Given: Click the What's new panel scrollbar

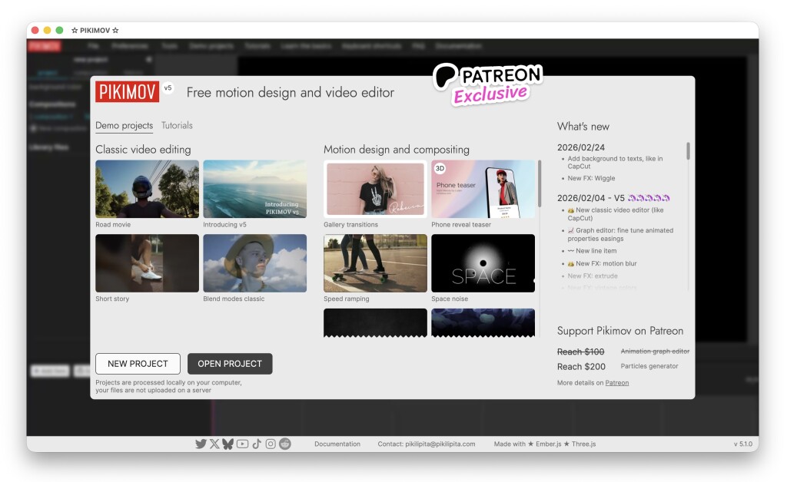Looking at the screenshot, I should 688,151.
